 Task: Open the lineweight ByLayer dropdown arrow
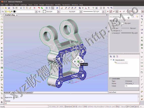103,12
